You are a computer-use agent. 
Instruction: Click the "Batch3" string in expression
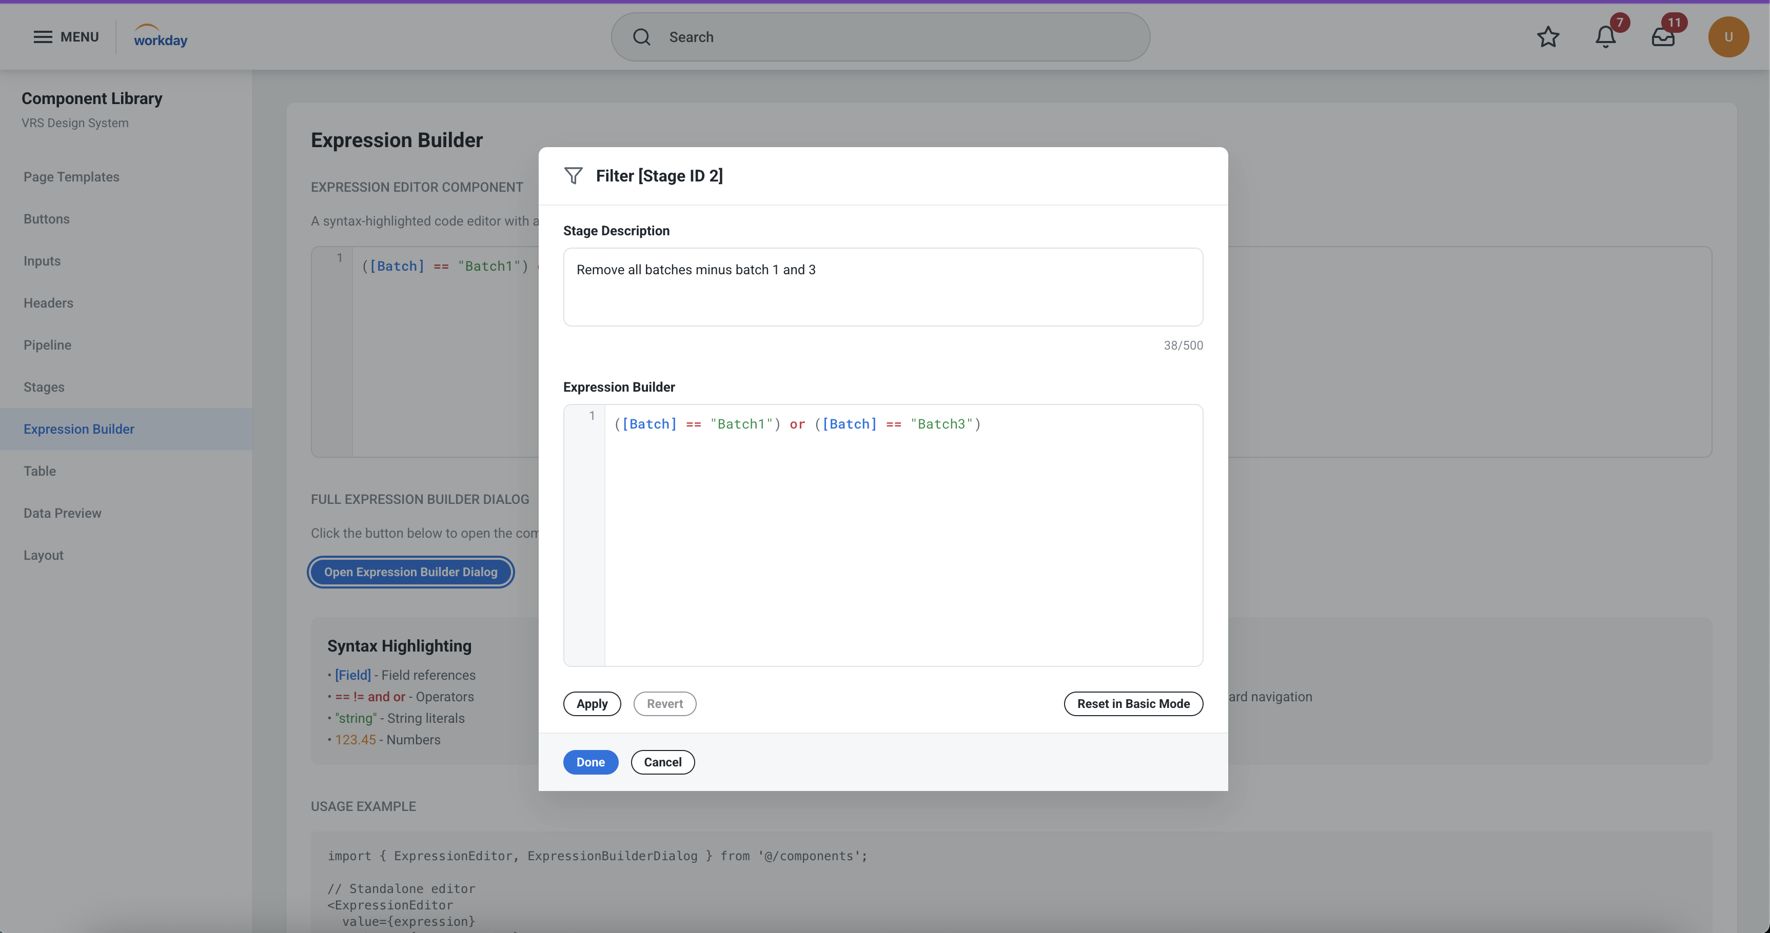(941, 424)
